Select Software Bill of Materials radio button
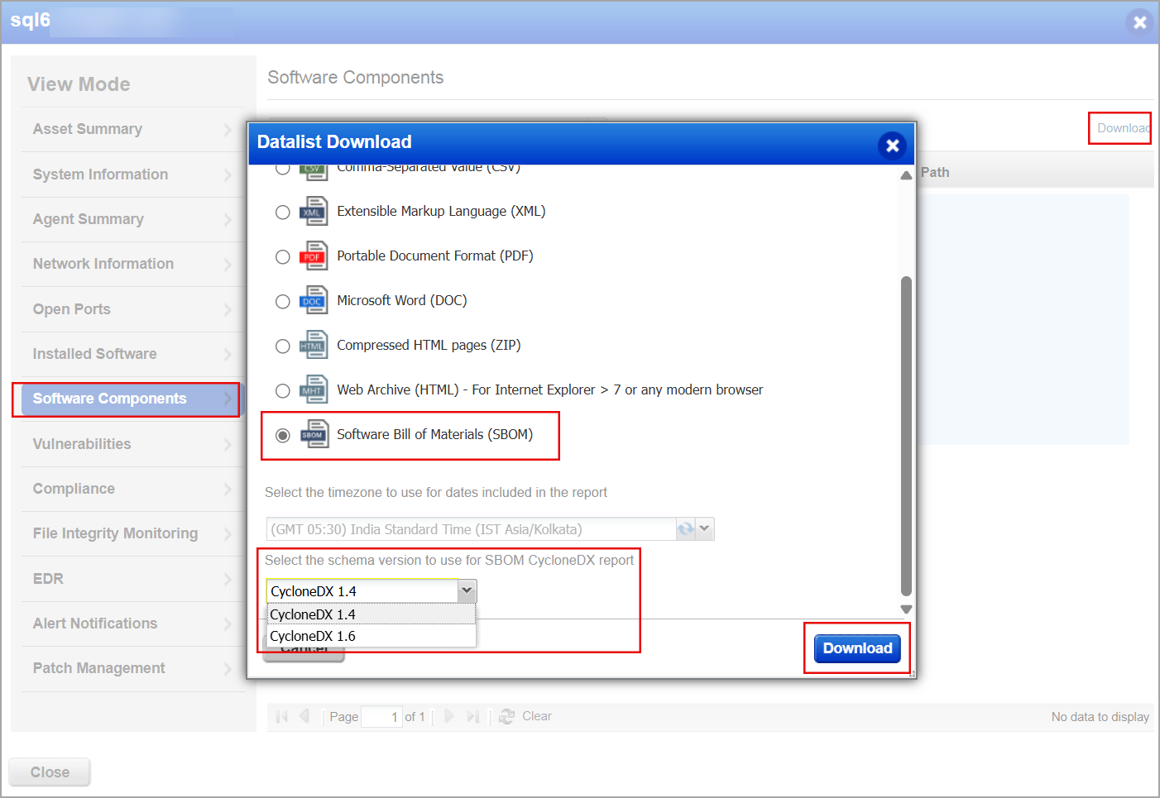The image size is (1160, 798). [283, 436]
